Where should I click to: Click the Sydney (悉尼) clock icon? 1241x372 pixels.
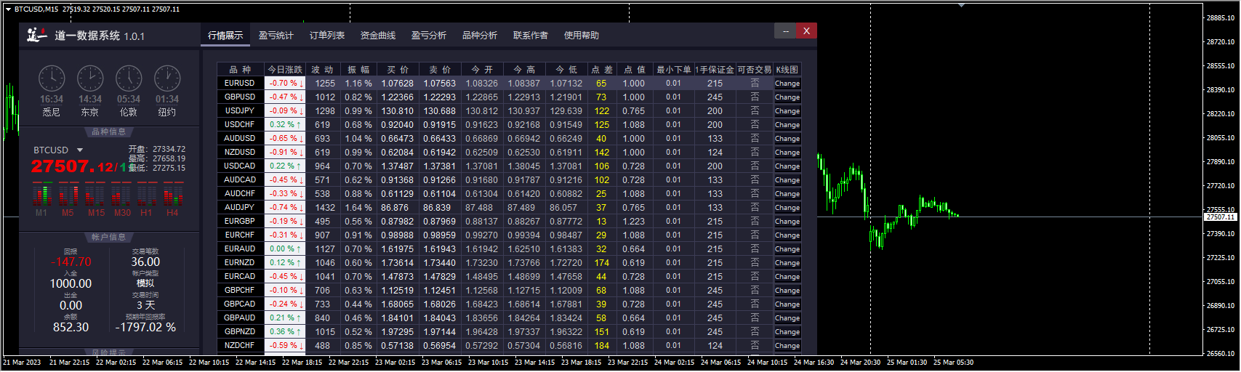coord(52,78)
